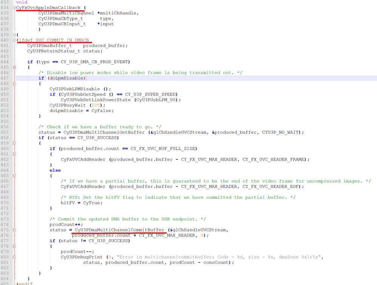
Task: Collapse the #ifdef UVC_COMMIT_IN_DMACB block
Action: point(14,40)
